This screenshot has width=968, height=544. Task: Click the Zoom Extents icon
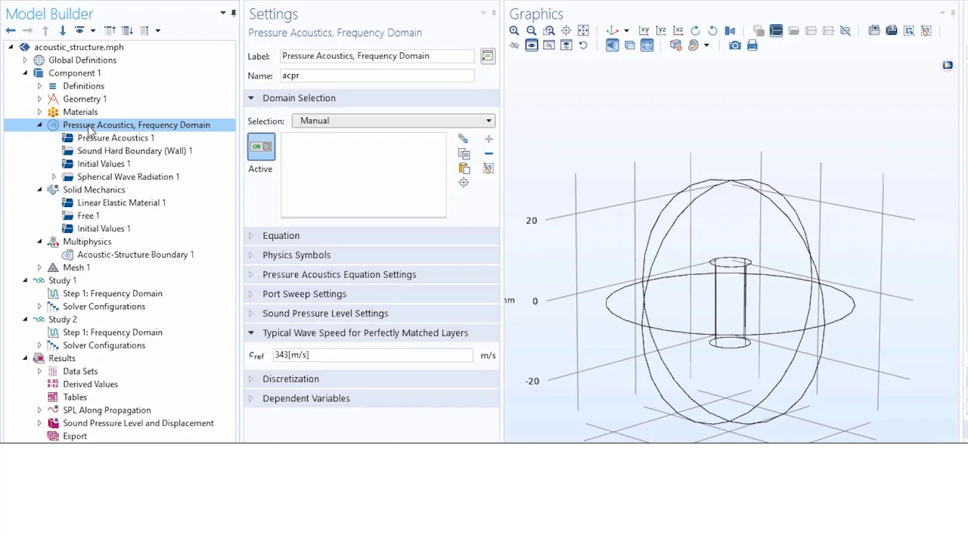(x=583, y=31)
